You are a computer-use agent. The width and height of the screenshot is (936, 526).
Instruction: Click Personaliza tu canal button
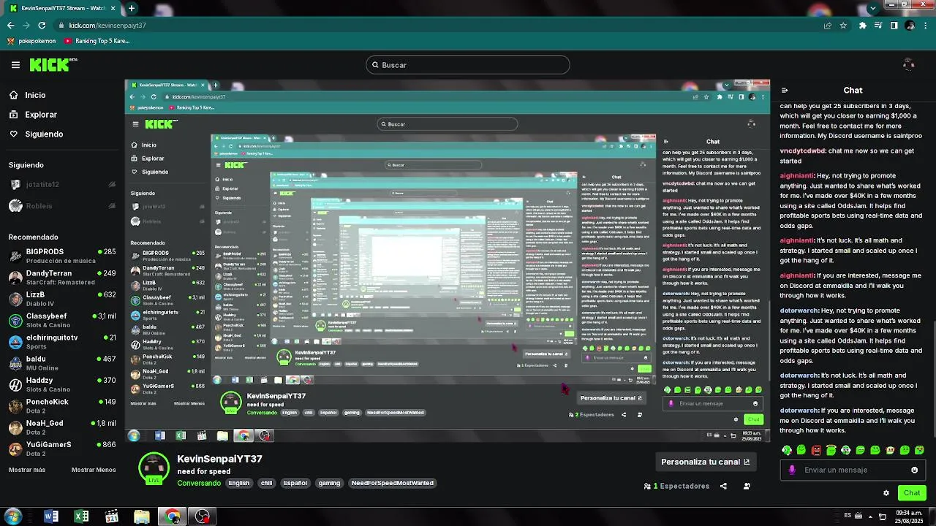(705, 462)
